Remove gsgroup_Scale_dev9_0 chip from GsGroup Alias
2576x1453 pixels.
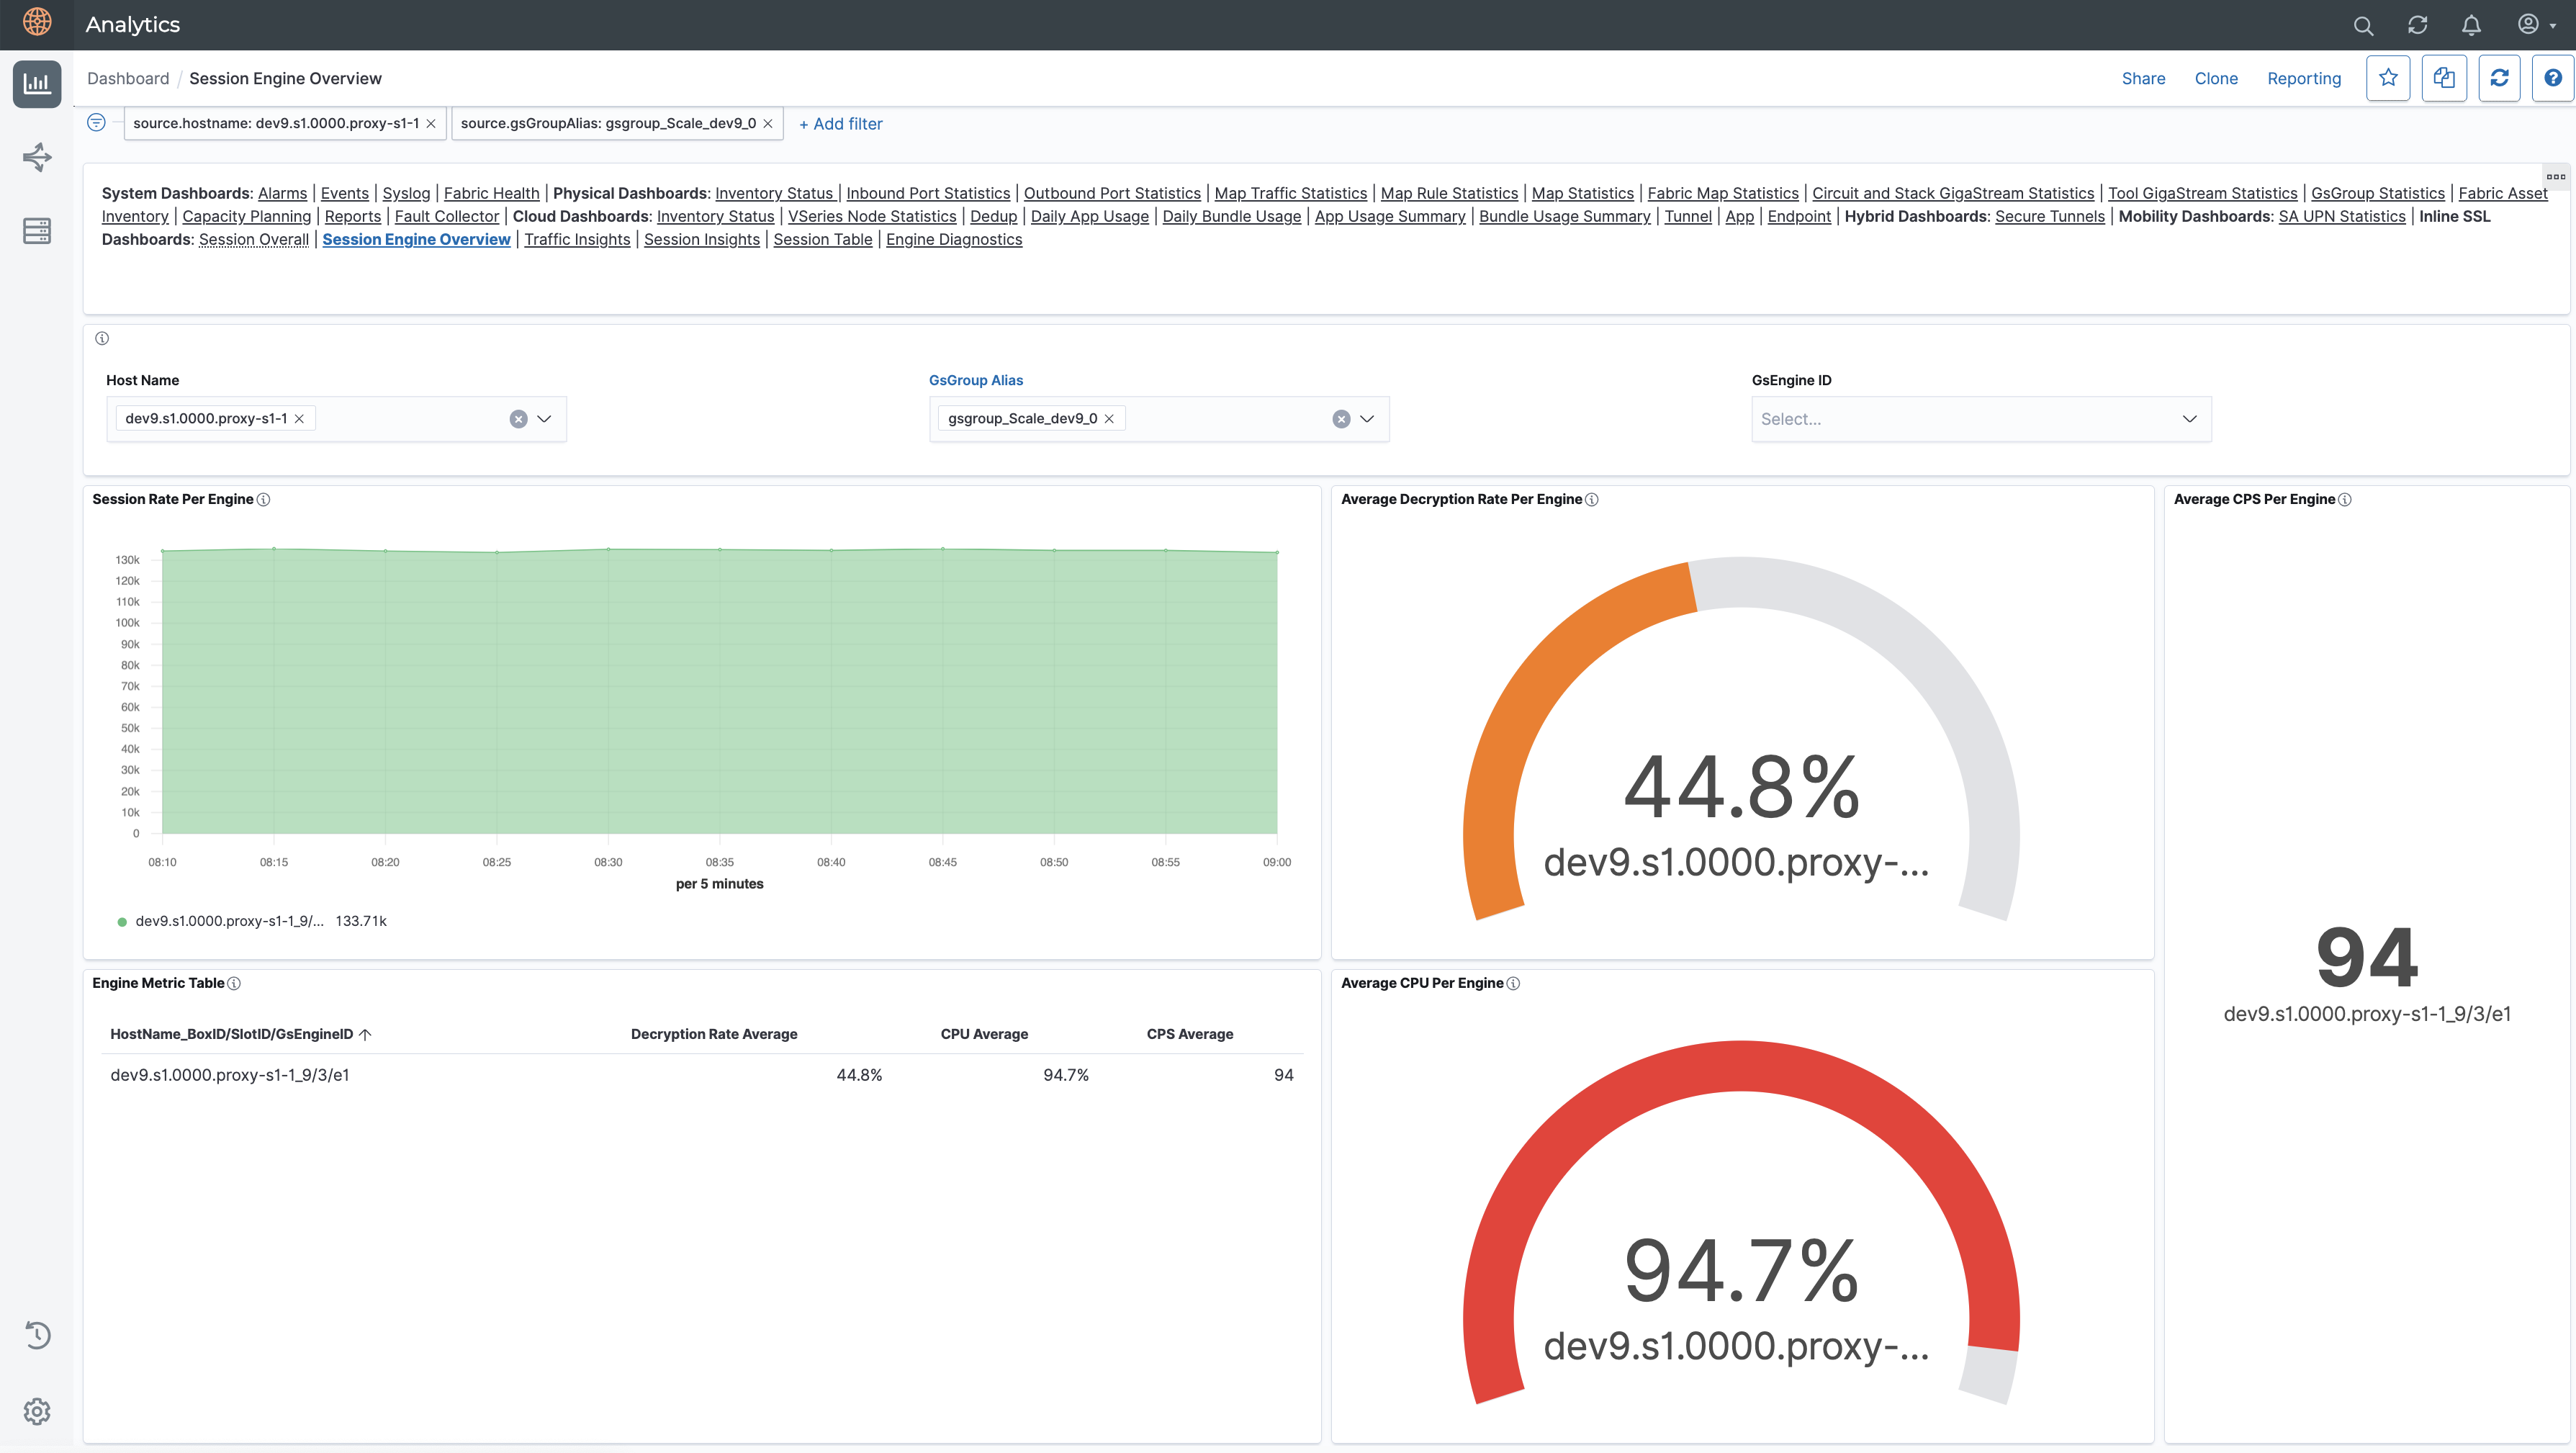pos(1109,419)
